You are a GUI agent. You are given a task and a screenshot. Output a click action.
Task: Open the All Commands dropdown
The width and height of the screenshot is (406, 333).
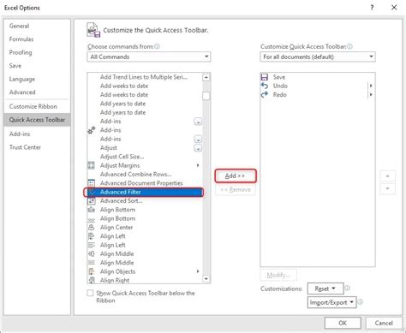[149, 56]
